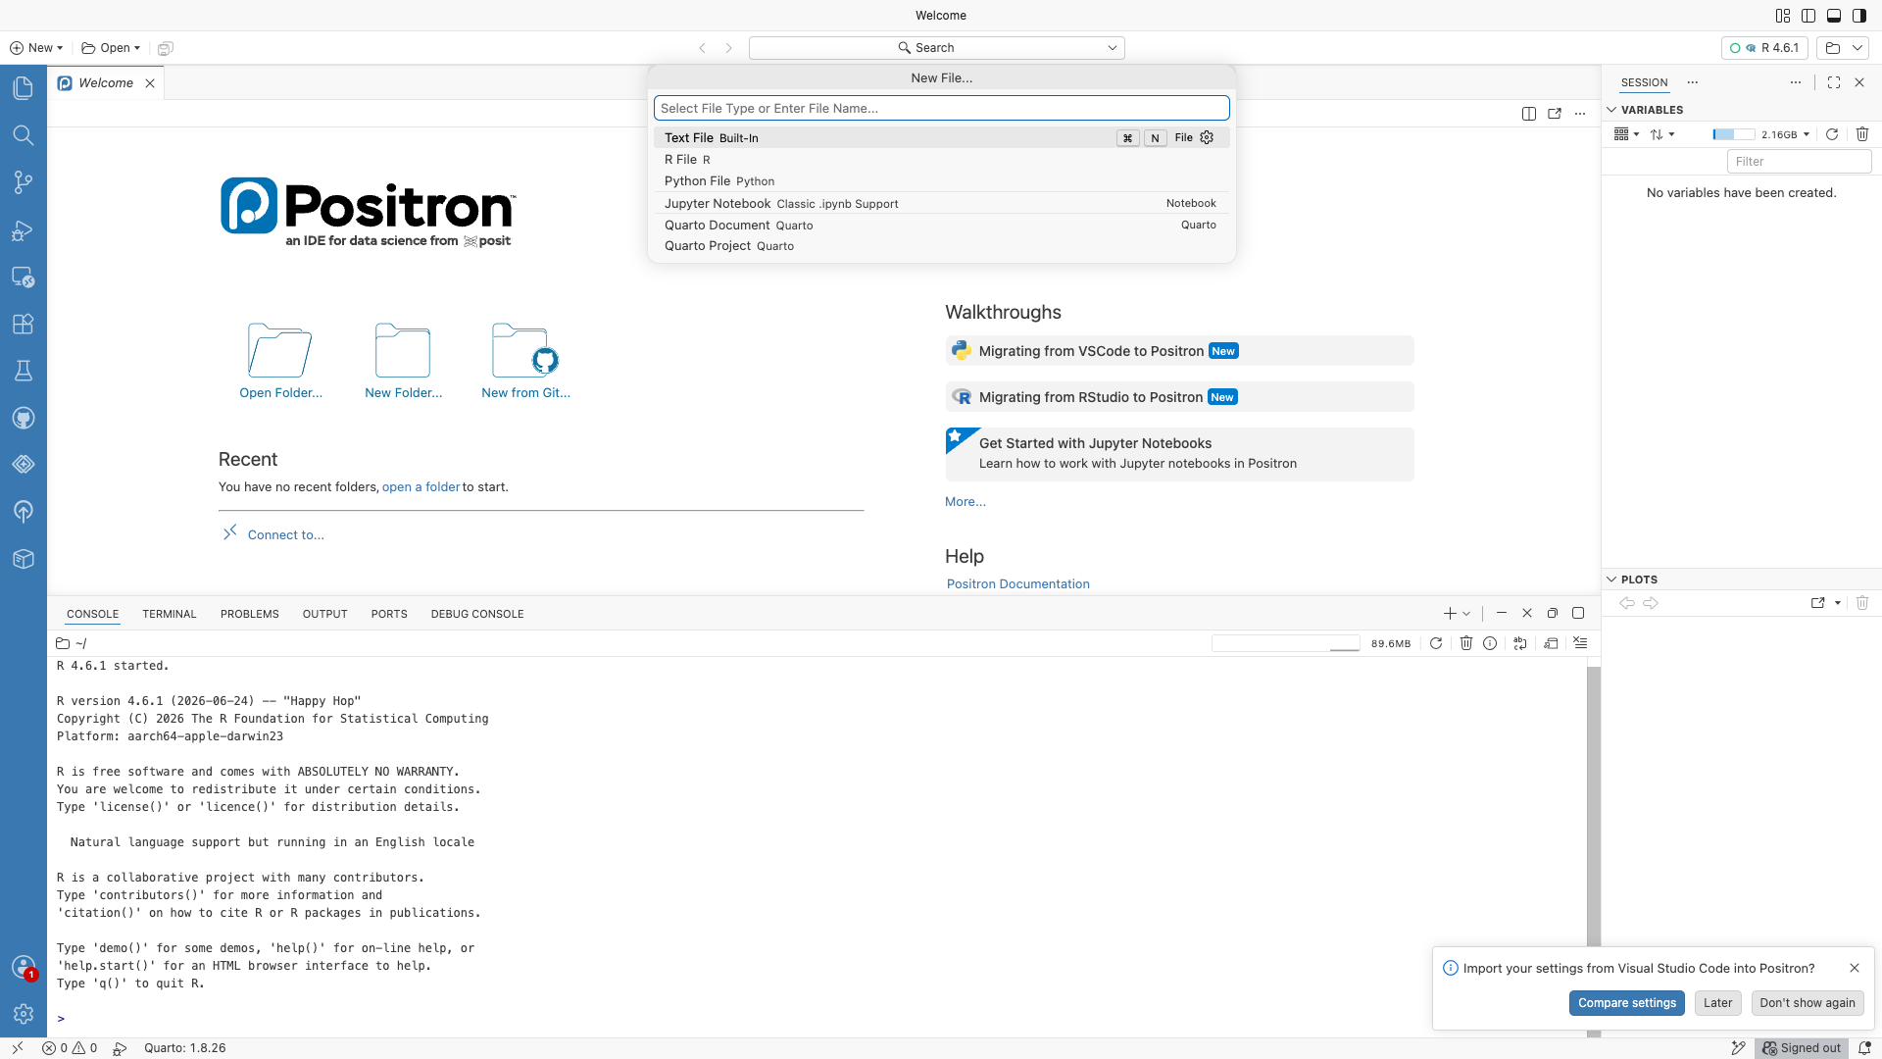
Task: Customize layout from title bar
Action: pyautogui.click(x=1783, y=16)
